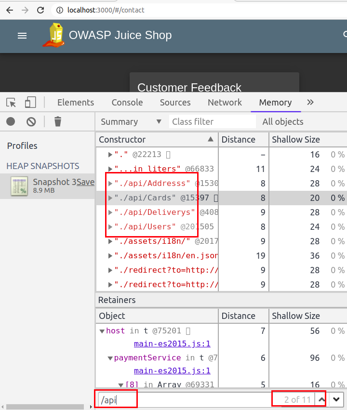Expand the "./assets/i18n/en.json" row
The width and height of the screenshot is (347, 410).
(x=110, y=255)
